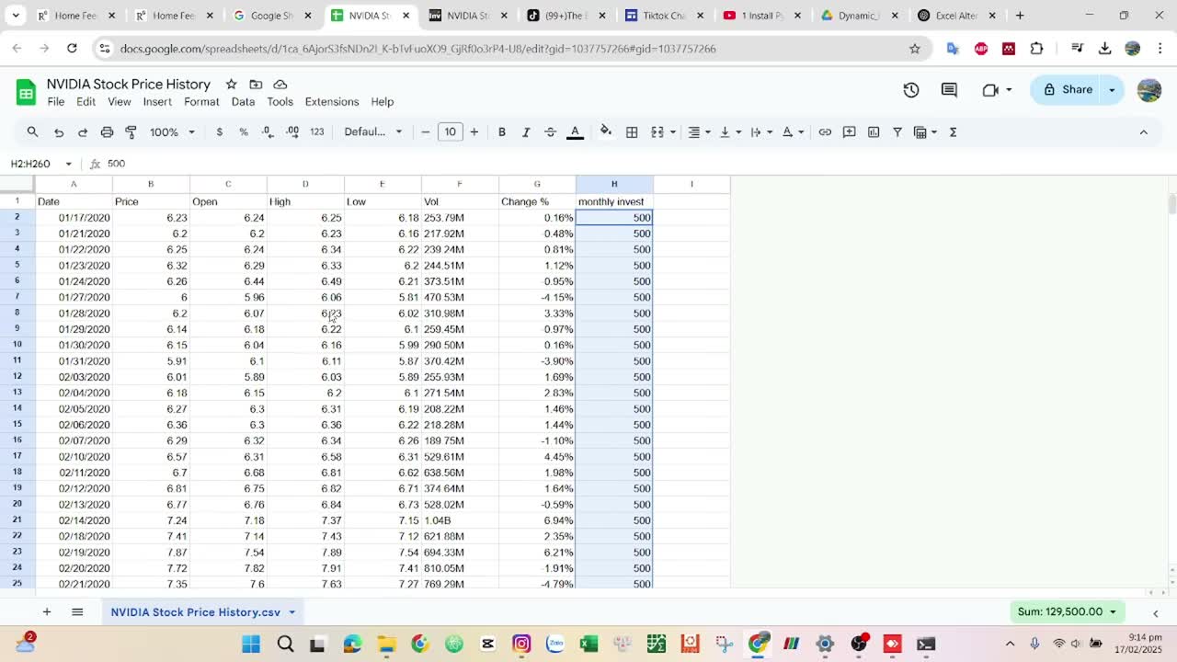Toggle bold formatting

(x=502, y=132)
